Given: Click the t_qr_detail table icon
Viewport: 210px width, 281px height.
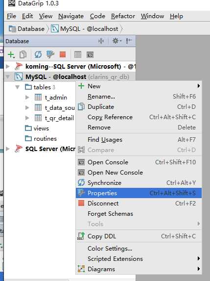Looking at the screenshot, I should (38, 118).
